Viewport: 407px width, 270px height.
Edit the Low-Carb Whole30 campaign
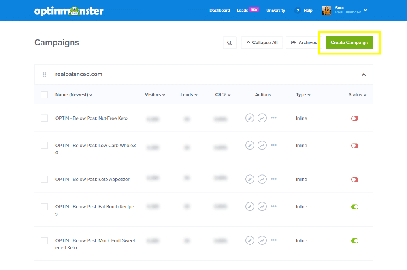(250, 146)
